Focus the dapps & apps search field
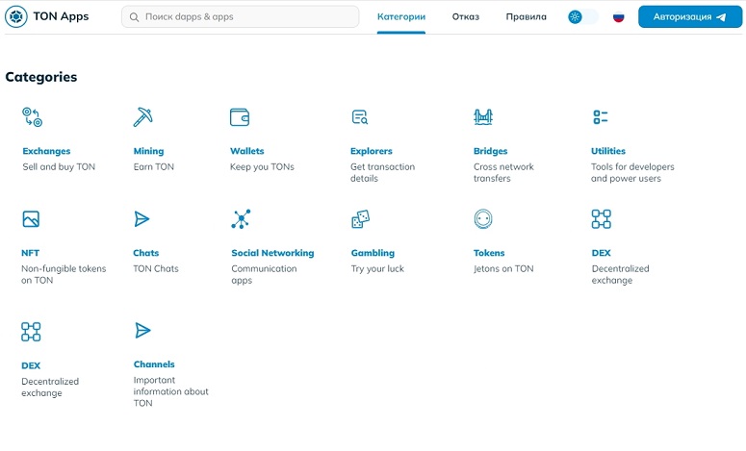Image resolution: width=746 pixels, height=451 pixels. 241,16
